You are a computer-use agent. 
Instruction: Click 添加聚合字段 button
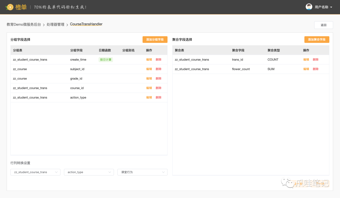pos(317,39)
